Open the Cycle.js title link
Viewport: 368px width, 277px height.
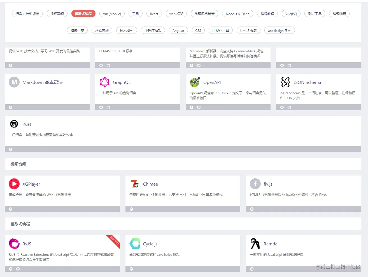(150, 244)
